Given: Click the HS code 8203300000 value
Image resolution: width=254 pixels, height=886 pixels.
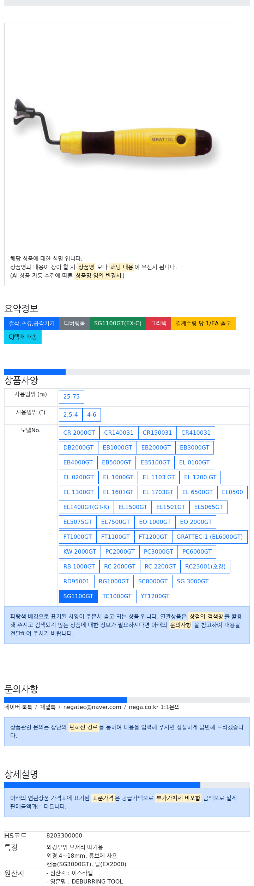Looking at the screenshot, I should 64,836.
